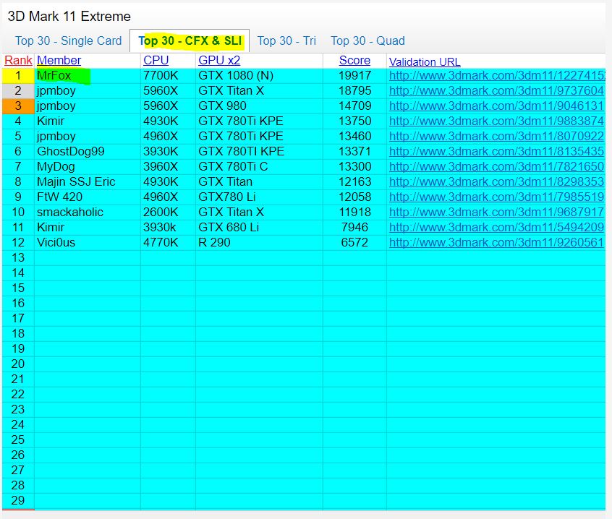Open smackaholic's validation link

click(496, 212)
